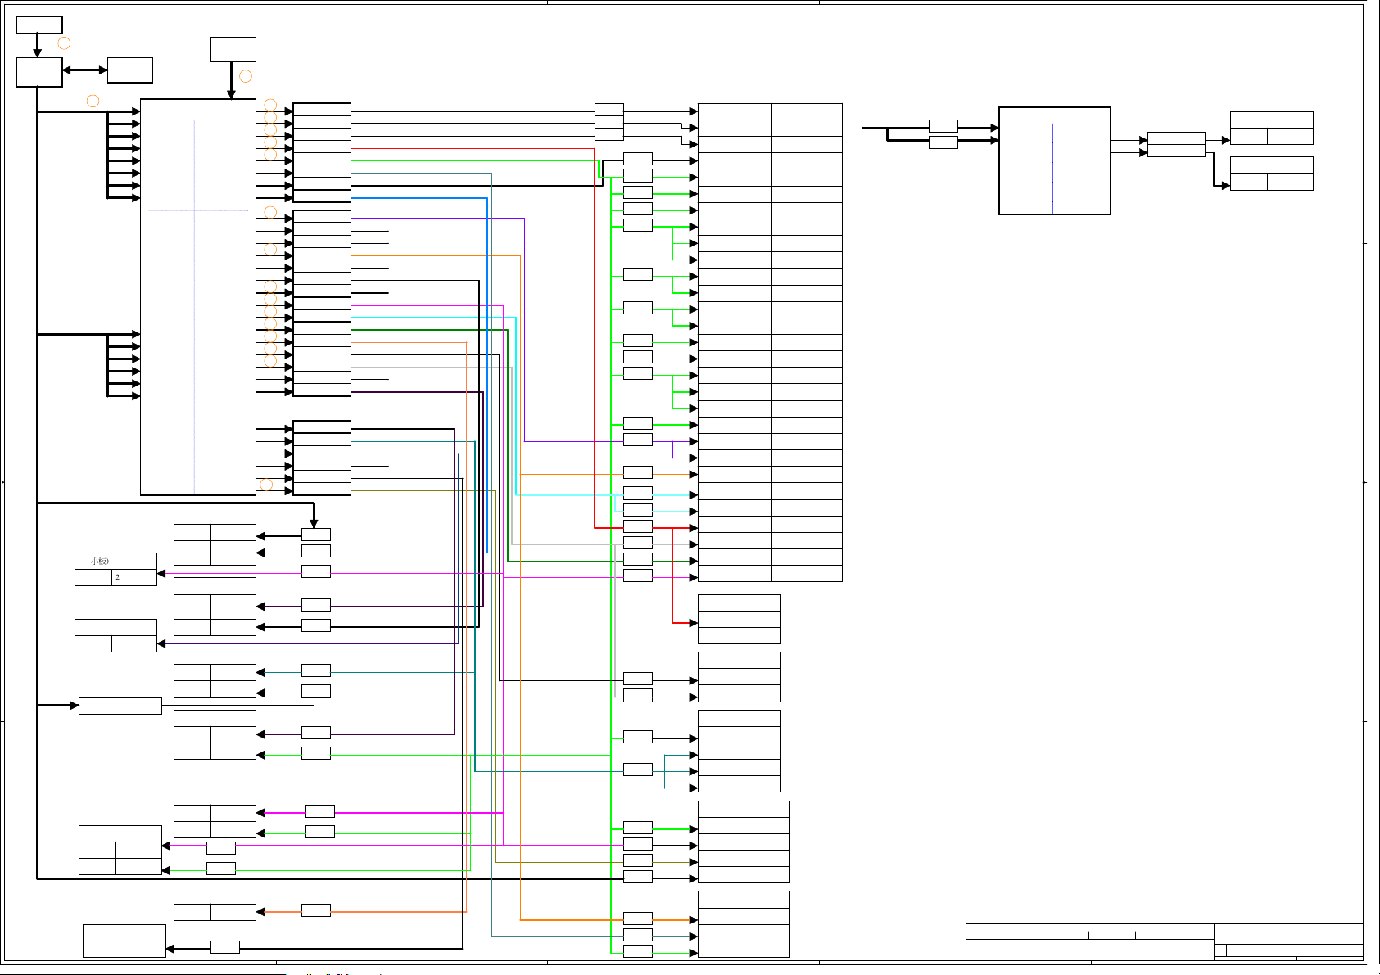The image size is (1380, 975).
Task: Select the large square block with the blue vertical line
Action: (x=1055, y=161)
